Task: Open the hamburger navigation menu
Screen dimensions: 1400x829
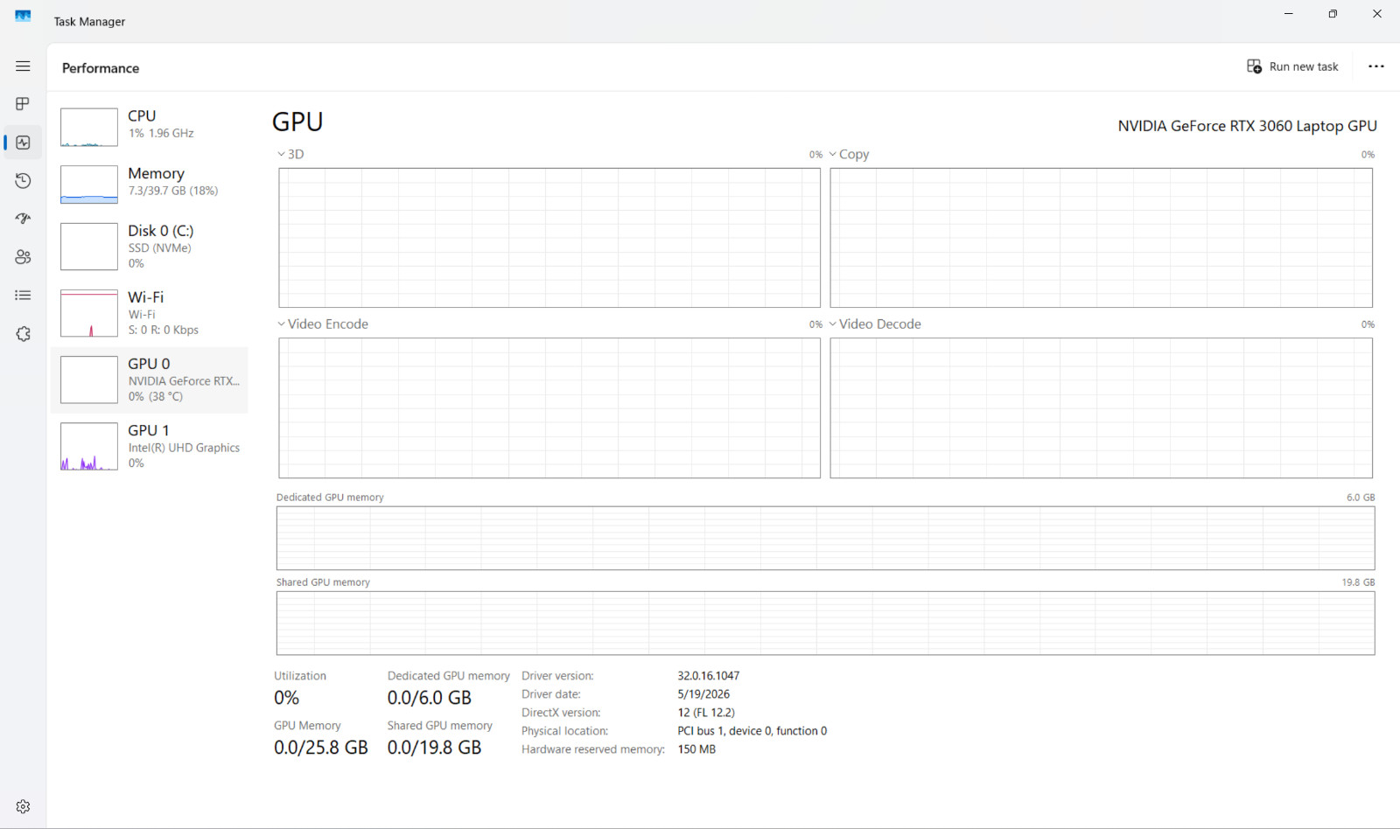Action: [x=23, y=66]
